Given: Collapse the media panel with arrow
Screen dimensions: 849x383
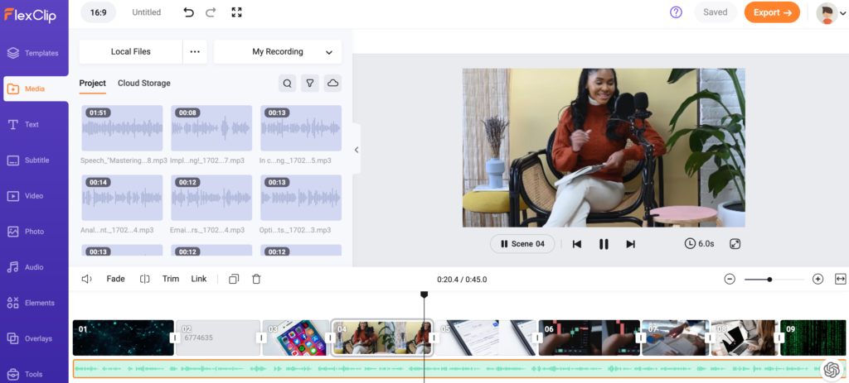Looking at the screenshot, I should click(357, 150).
